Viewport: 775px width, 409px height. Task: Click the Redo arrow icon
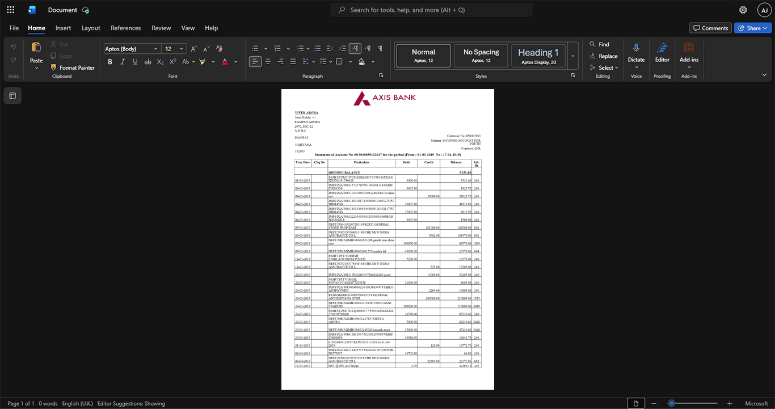[14, 61]
